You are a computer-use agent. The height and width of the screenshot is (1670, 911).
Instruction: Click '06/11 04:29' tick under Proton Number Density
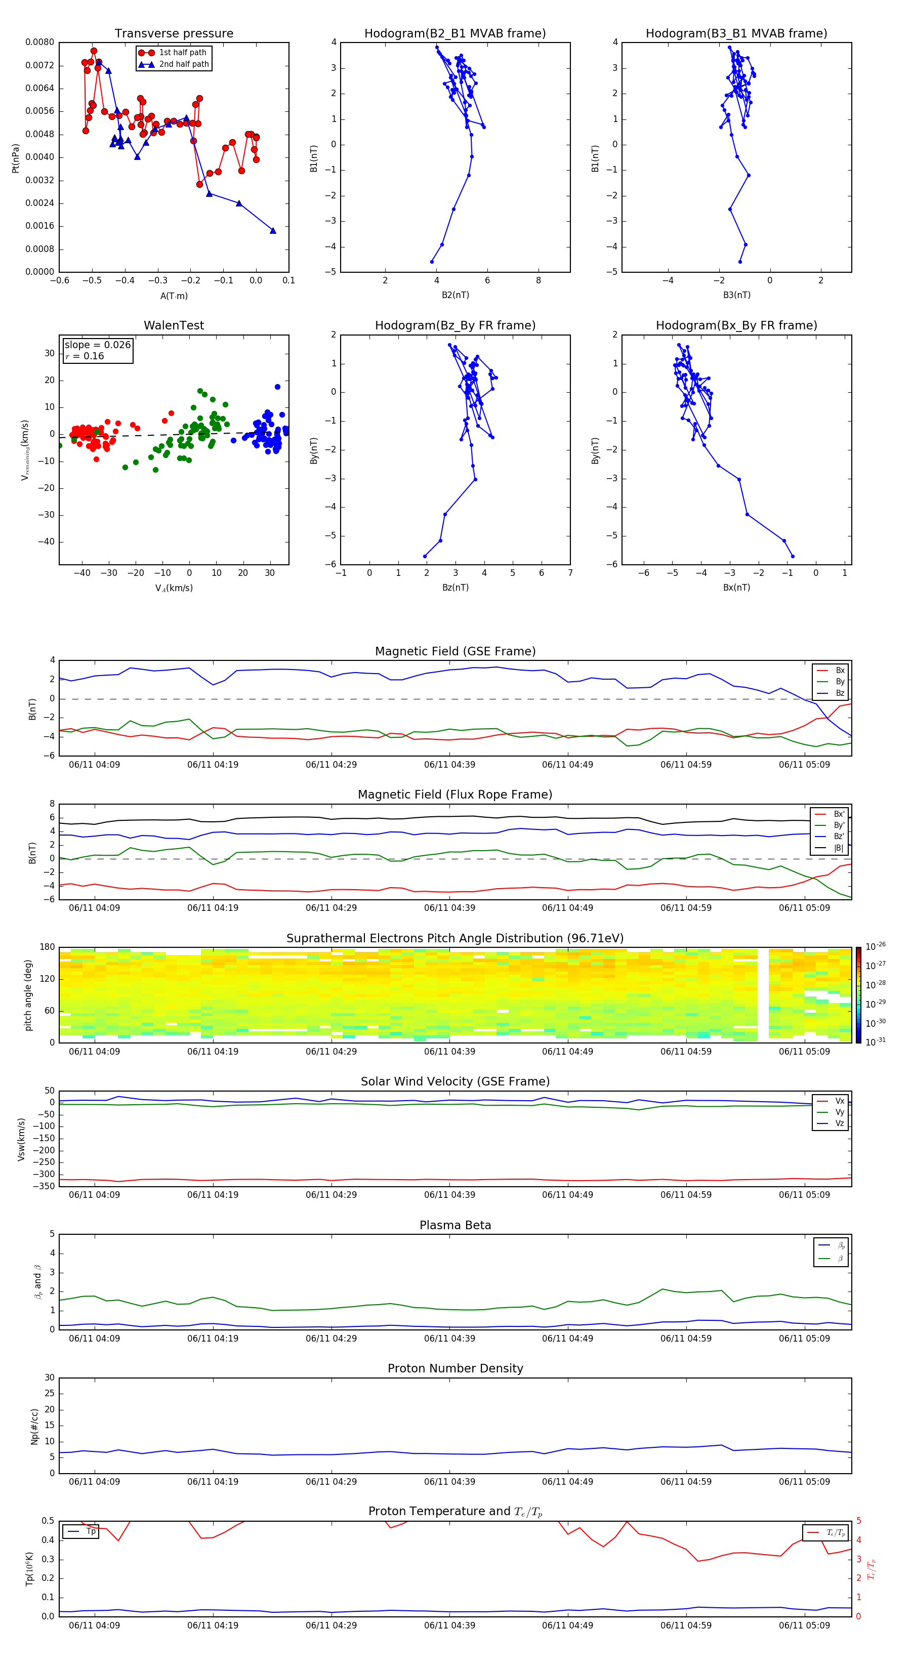(x=332, y=1482)
